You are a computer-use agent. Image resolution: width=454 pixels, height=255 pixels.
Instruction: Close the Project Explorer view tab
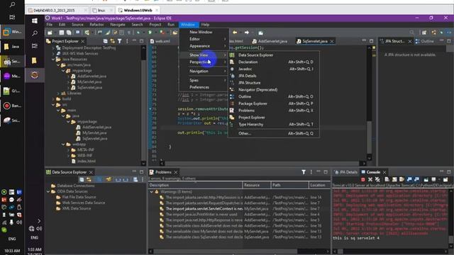pos(83,41)
